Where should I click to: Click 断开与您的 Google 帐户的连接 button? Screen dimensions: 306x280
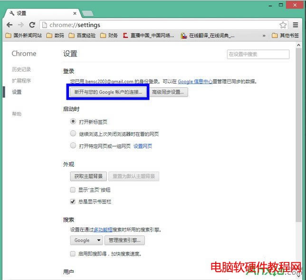point(108,92)
